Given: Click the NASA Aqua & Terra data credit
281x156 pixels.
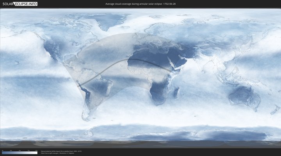Looking at the screenshot, I should point(61,151).
